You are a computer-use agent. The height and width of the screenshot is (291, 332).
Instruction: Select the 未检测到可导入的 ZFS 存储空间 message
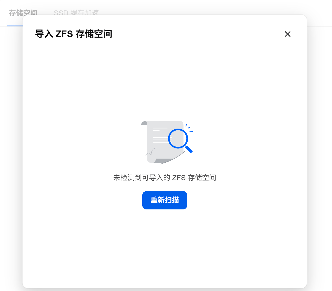165,178
